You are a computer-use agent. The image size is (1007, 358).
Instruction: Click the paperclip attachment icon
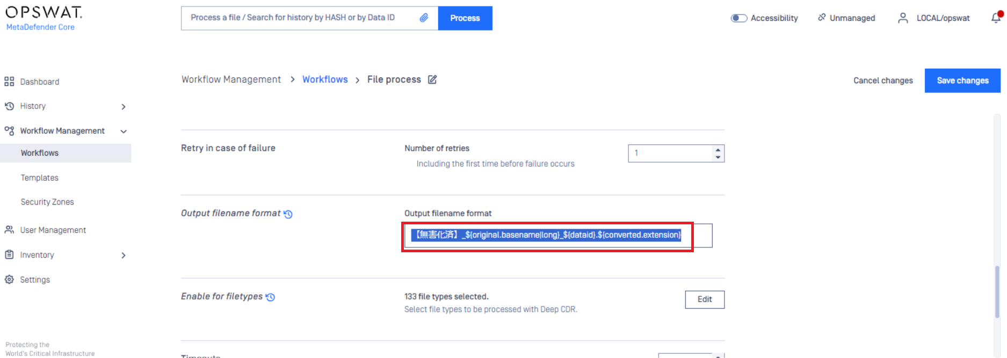click(x=424, y=18)
